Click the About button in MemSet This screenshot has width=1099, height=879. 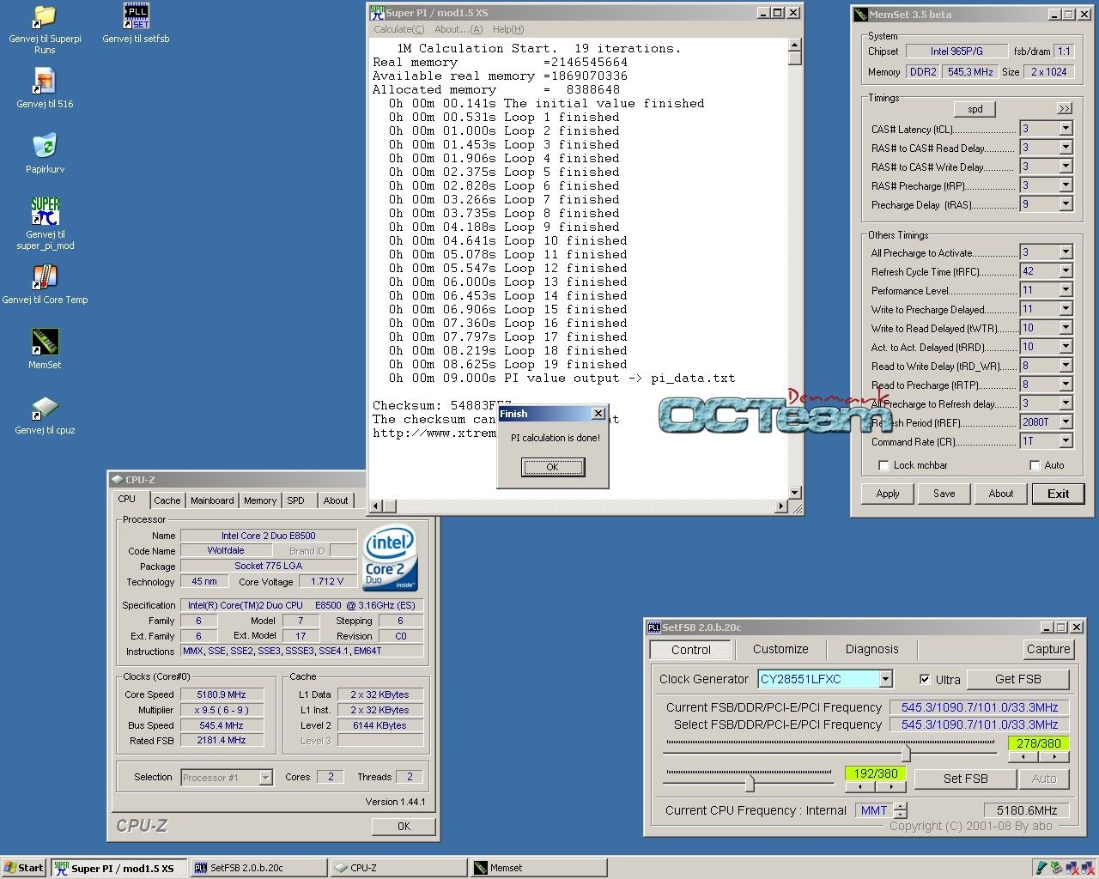(x=1001, y=494)
